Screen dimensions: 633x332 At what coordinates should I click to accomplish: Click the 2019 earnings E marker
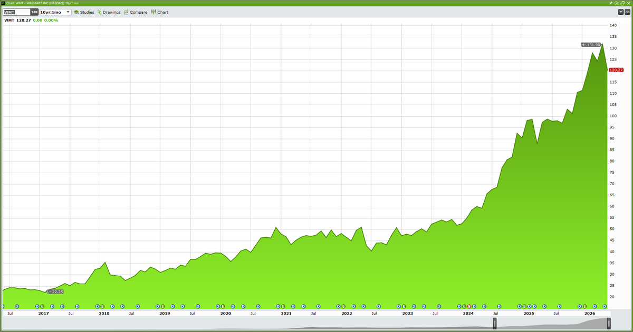[x=163, y=306]
